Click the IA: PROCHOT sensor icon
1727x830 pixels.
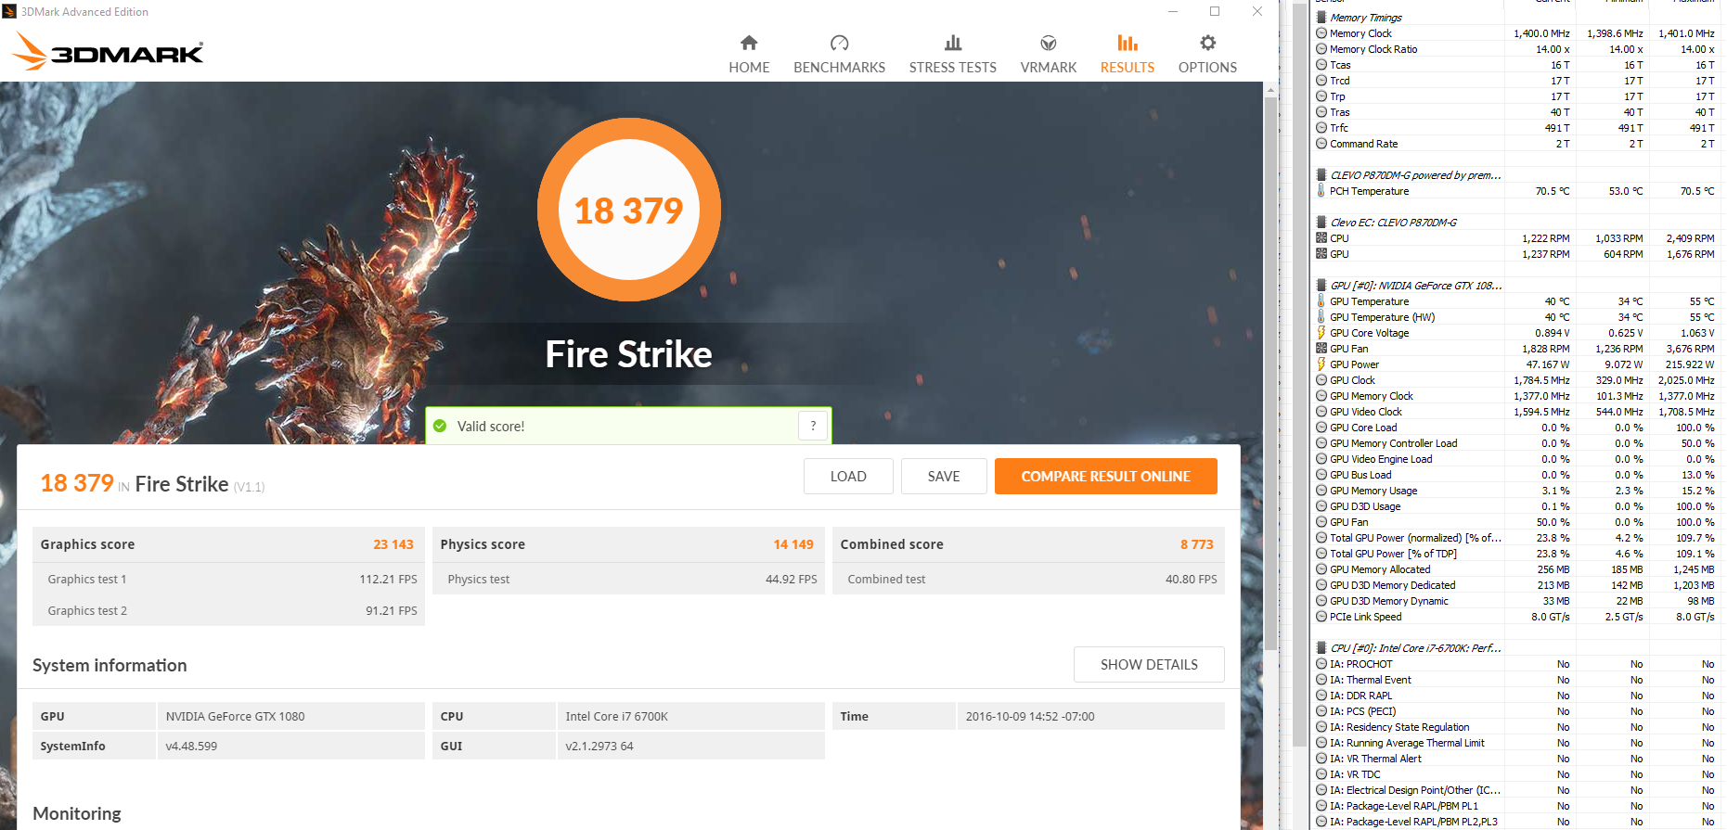(x=1321, y=664)
